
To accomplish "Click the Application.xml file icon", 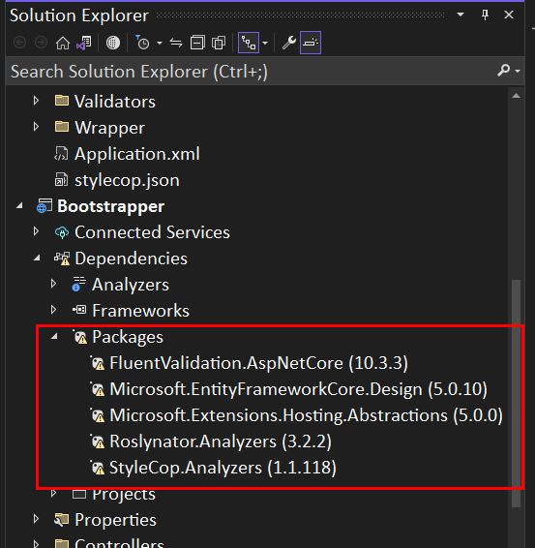I will click(x=62, y=154).
